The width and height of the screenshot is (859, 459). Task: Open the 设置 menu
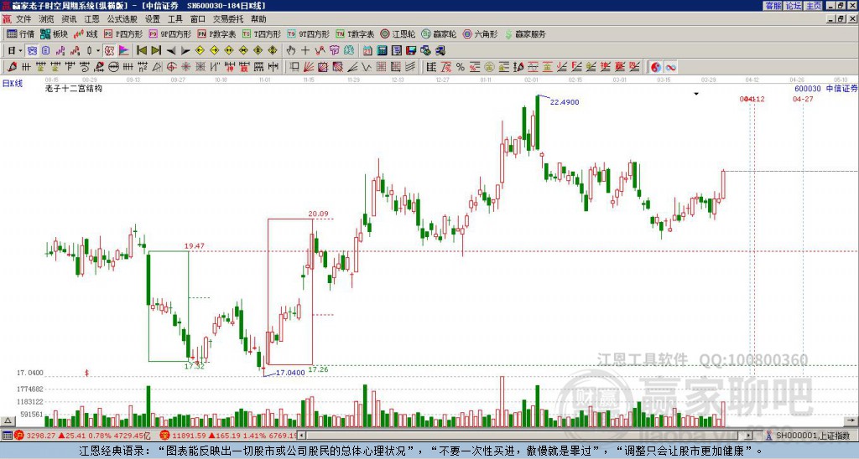(153, 19)
